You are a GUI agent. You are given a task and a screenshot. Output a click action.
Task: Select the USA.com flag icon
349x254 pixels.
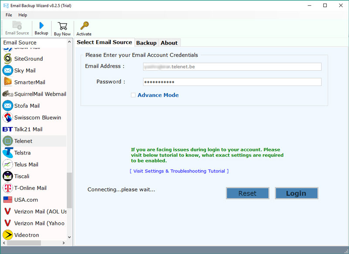click(7, 200)
